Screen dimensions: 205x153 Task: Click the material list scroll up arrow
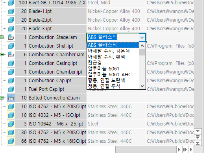pos(142,46)
